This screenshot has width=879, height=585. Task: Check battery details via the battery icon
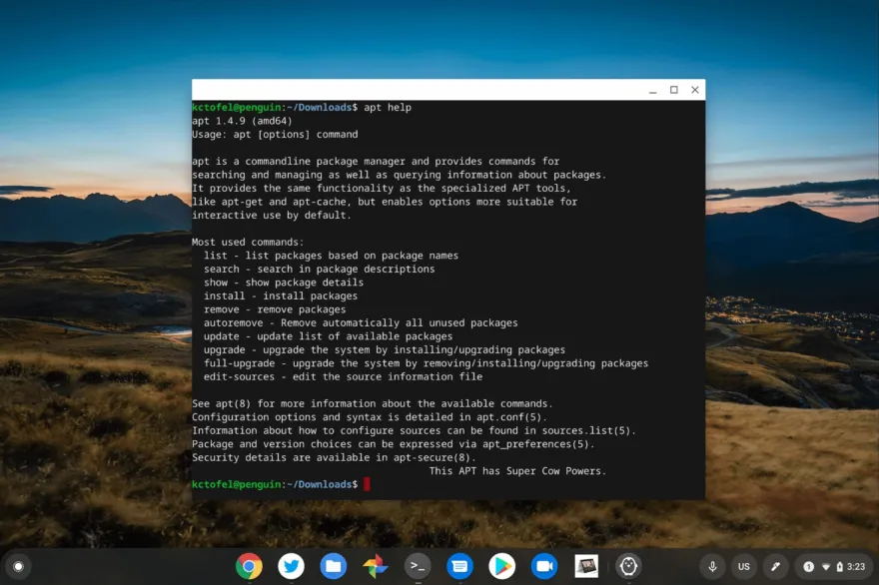(x=840, y=566)
